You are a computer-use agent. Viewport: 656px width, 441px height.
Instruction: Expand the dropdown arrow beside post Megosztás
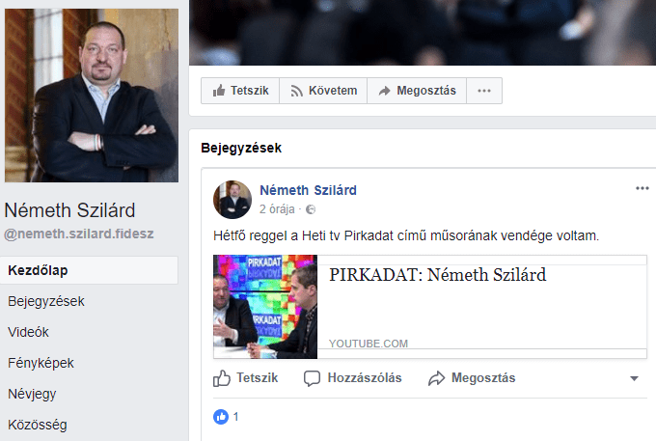click(634, 378)
